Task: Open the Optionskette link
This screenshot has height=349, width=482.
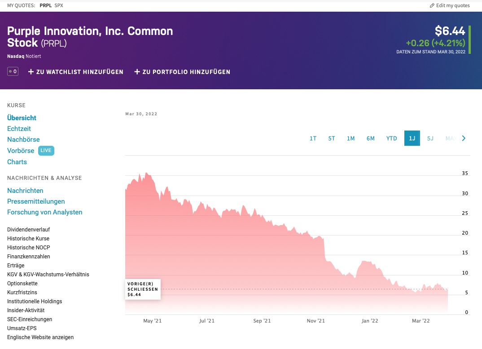Action: click(22, 284)
